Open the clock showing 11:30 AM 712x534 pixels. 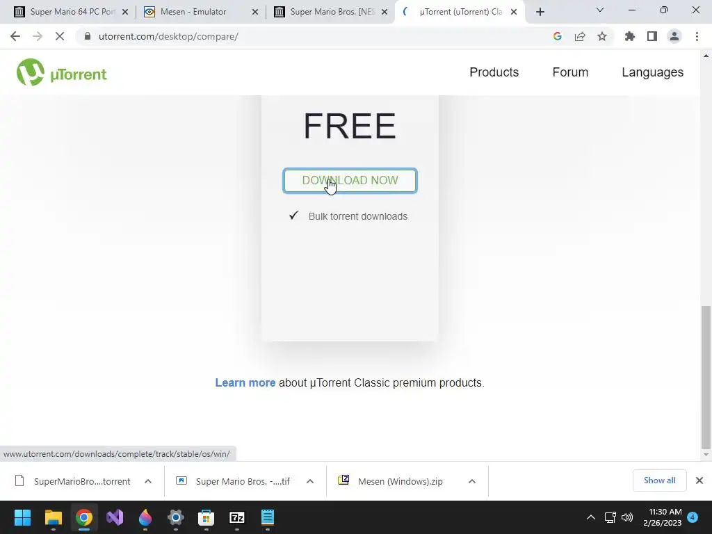tap(662, 517)
